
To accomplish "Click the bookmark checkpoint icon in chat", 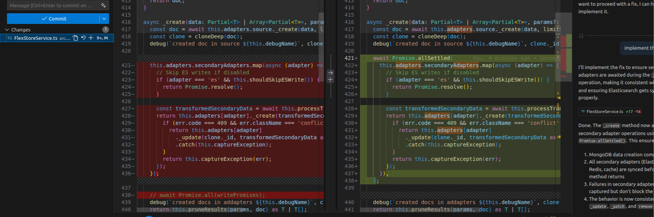I will click(x=581, y=36).
